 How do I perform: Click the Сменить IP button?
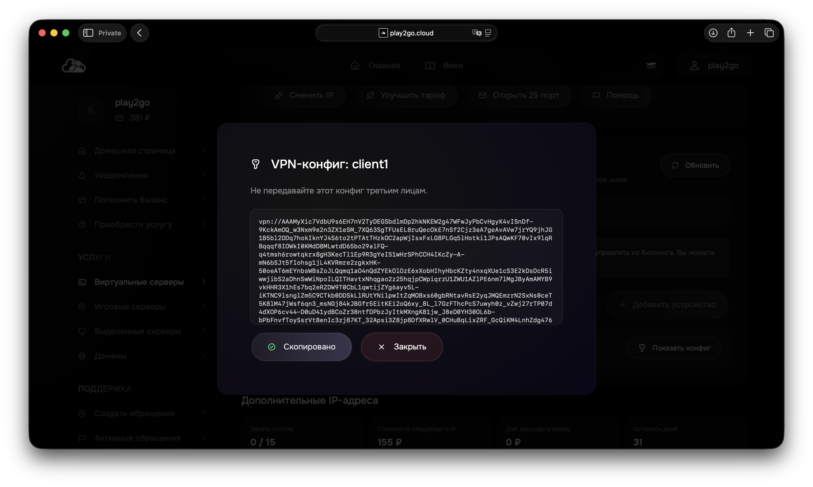pos(304,95)
